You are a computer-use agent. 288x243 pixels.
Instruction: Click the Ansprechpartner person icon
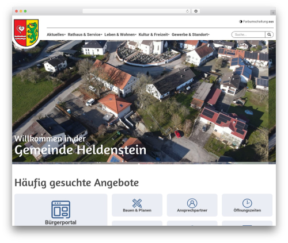click(192, 203)
